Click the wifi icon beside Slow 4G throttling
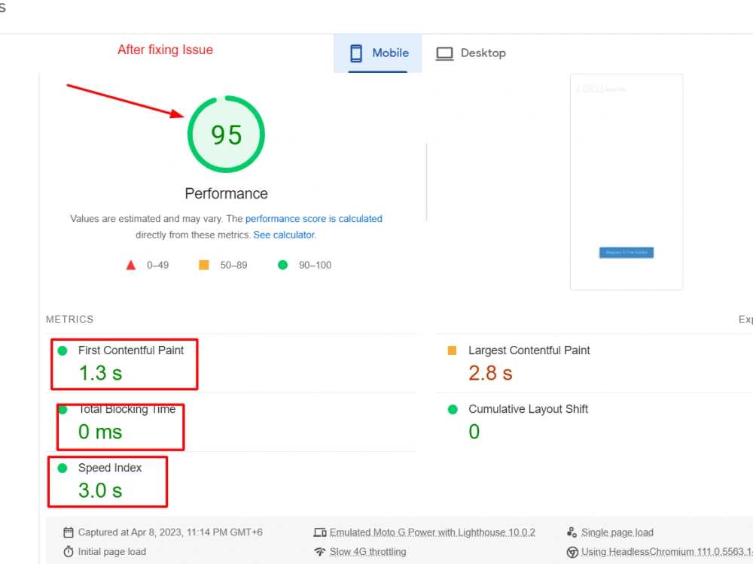 320,552
